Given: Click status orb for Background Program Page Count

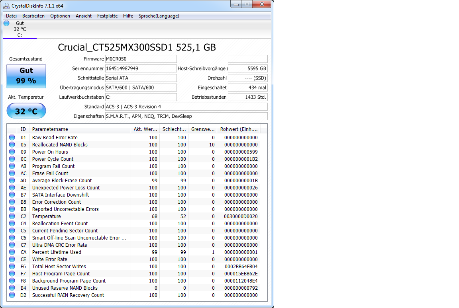Looking at the screenshot, I should pyautogui.click(x=12, y=281).
